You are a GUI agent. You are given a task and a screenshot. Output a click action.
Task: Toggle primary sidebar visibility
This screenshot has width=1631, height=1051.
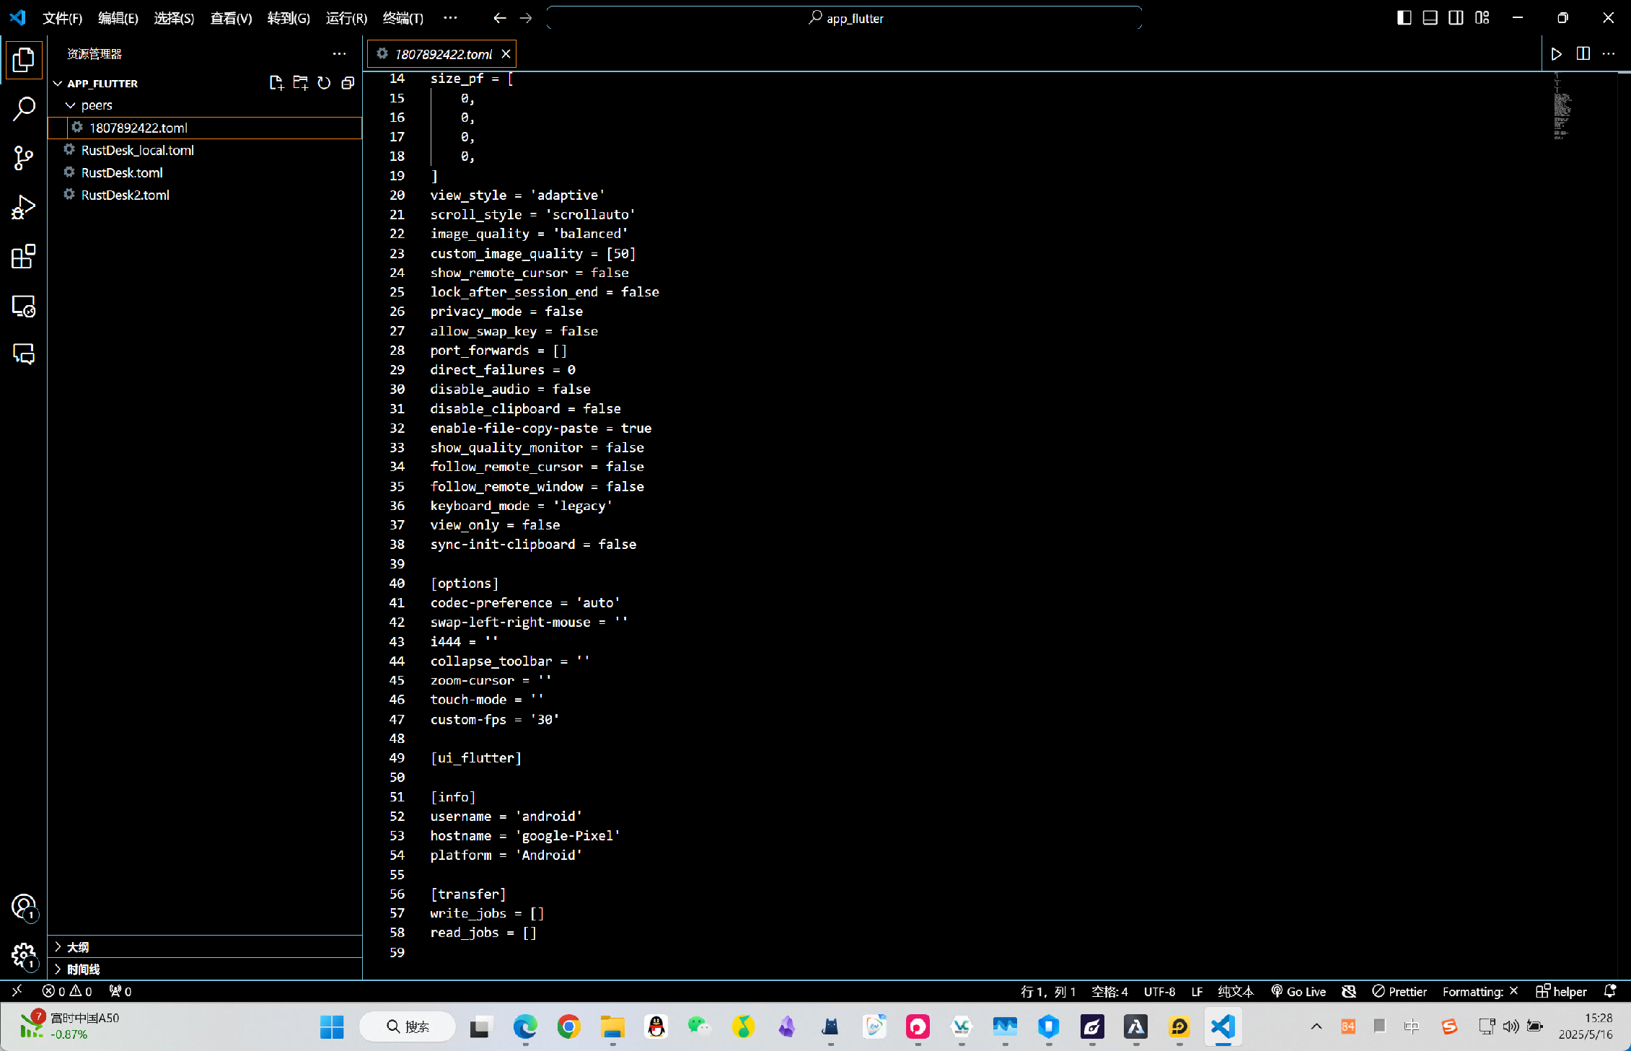1404,18
